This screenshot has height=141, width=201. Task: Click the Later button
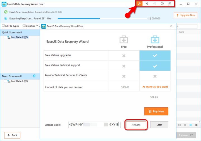(159, 125)
